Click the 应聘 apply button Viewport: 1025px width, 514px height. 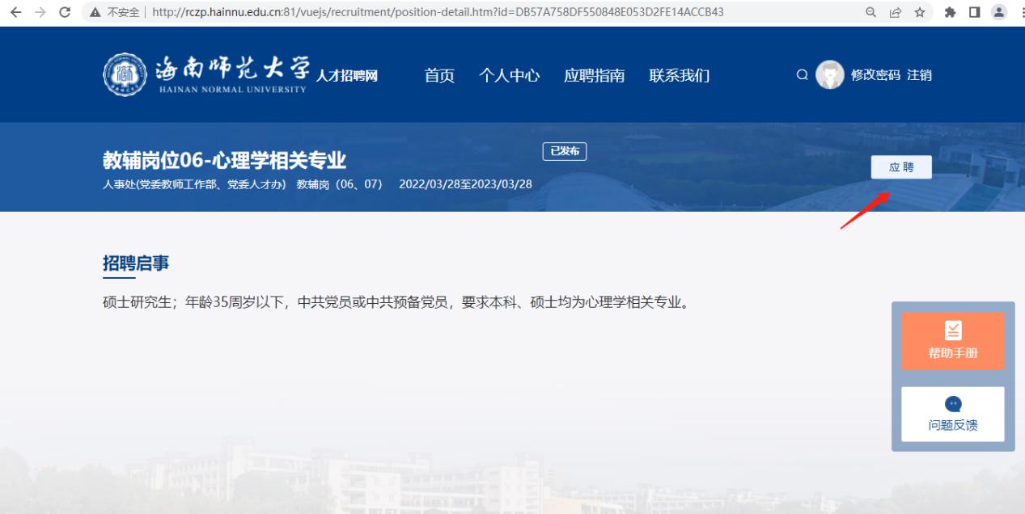[901, 167]
